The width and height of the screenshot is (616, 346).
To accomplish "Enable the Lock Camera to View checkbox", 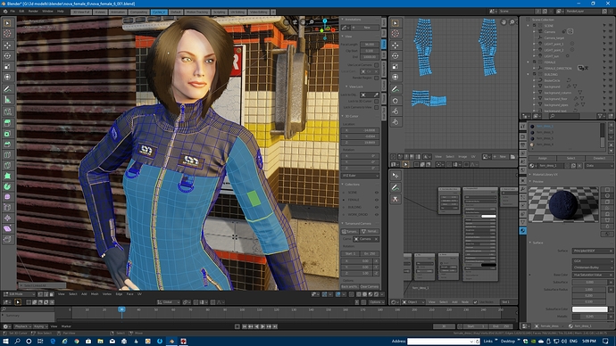I will pyautogui.click(x=377, y=107).
